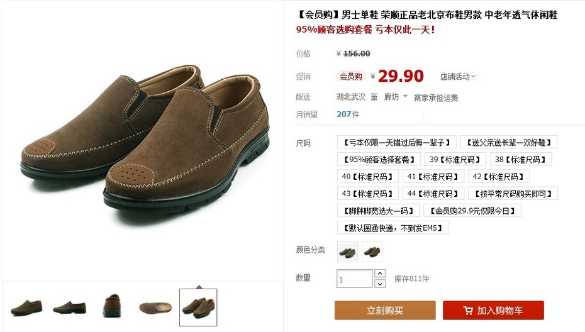585x332 pixels.
Task: Open the first side-view shoe thumbnail
Action: point(26,307)
